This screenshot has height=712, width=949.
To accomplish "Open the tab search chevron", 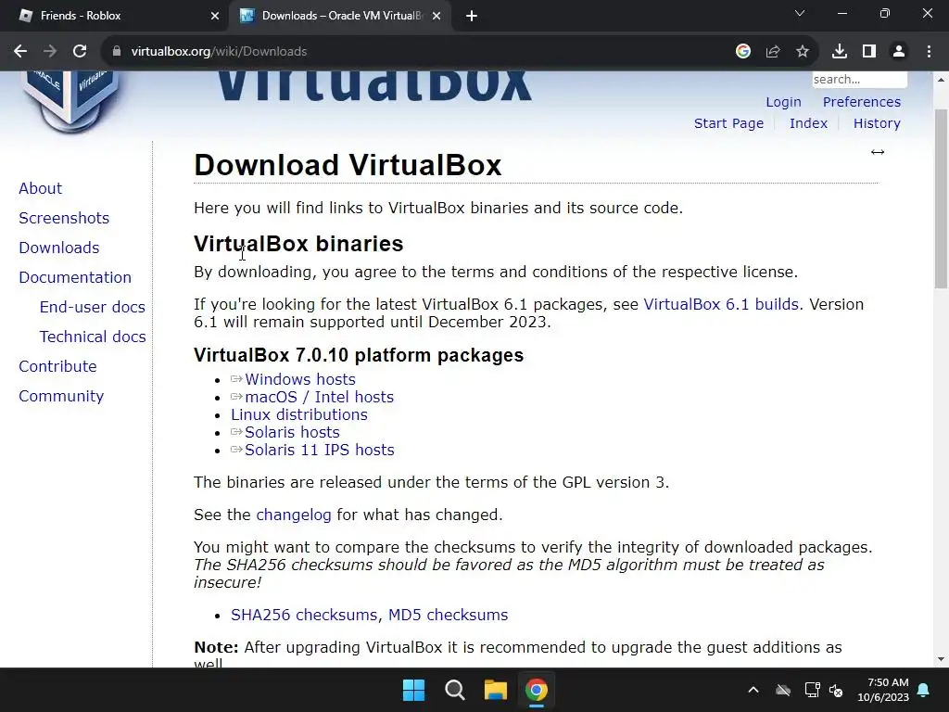I will (800, 13).
